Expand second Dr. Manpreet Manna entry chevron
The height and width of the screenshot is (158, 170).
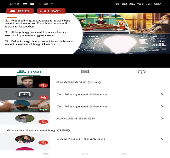162,106
